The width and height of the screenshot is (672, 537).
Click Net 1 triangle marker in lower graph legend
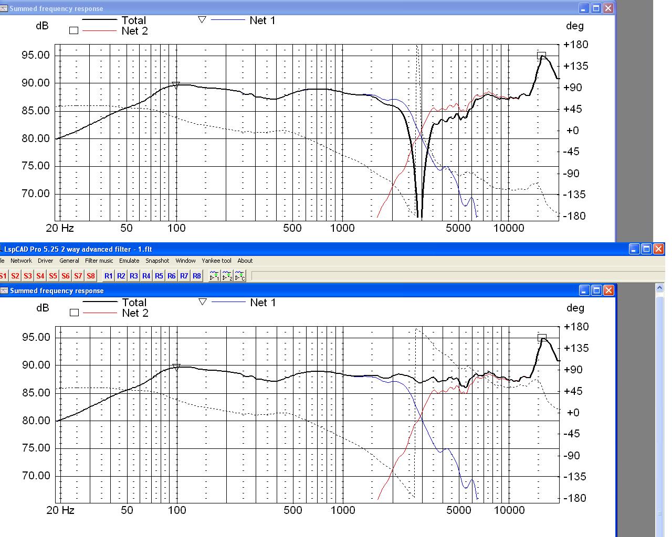[x=202, y=302]
